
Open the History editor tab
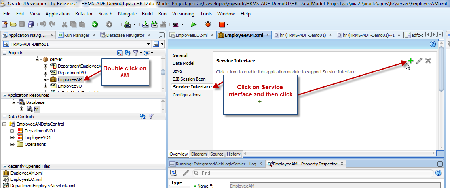pyautogui.click(x=234, y=154)
